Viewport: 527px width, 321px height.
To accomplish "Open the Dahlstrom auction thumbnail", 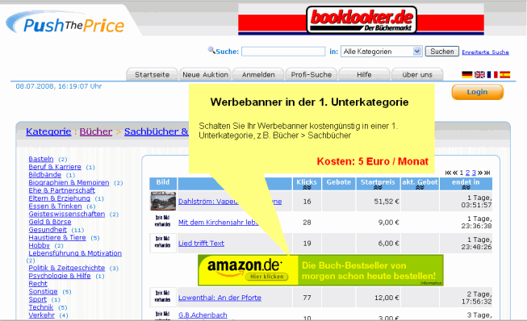I will (163, 201).
